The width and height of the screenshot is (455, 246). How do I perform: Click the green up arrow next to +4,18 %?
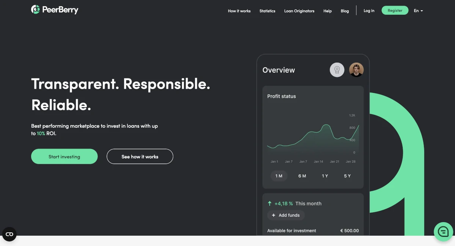tap(270, 204)
